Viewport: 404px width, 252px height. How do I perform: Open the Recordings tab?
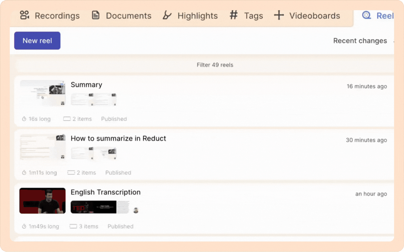coord(50,15)
